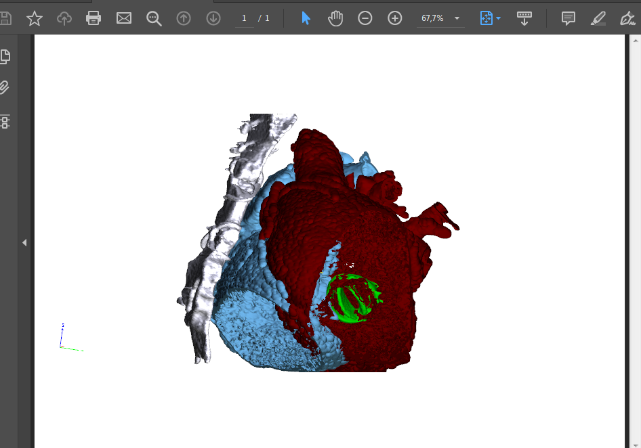
Task: Select the highlighter tool
Action: [598, 18]
